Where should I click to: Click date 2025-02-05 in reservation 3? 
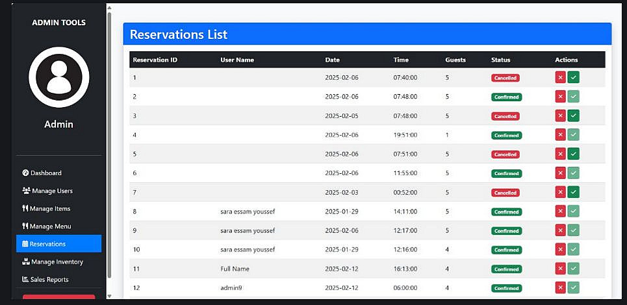(342, 116)
